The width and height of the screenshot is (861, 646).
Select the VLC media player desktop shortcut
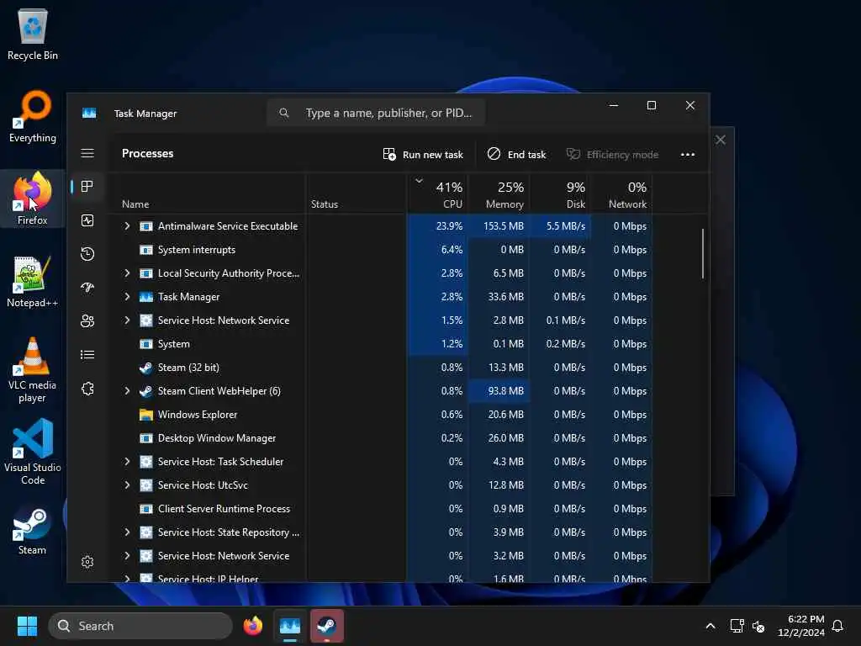(x=33, y=370)
